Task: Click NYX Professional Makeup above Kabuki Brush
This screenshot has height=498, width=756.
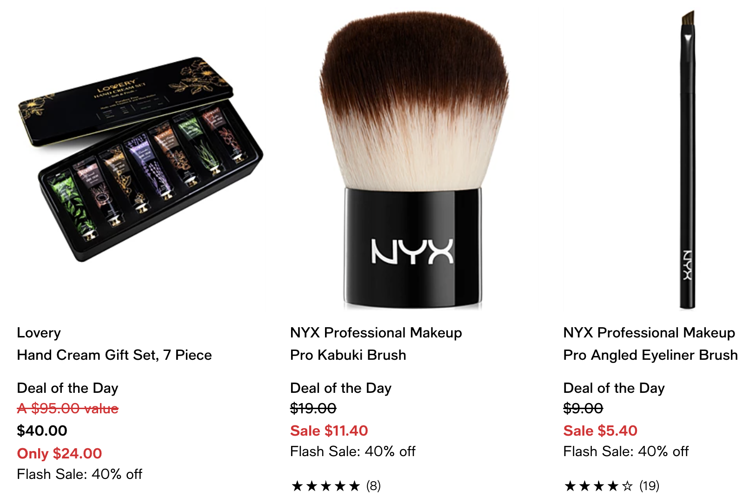Action: pos(376,333)
